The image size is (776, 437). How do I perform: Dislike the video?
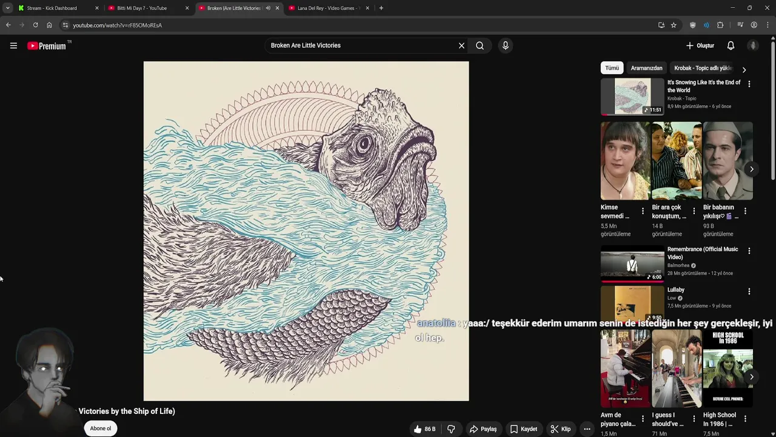point(451,429)
